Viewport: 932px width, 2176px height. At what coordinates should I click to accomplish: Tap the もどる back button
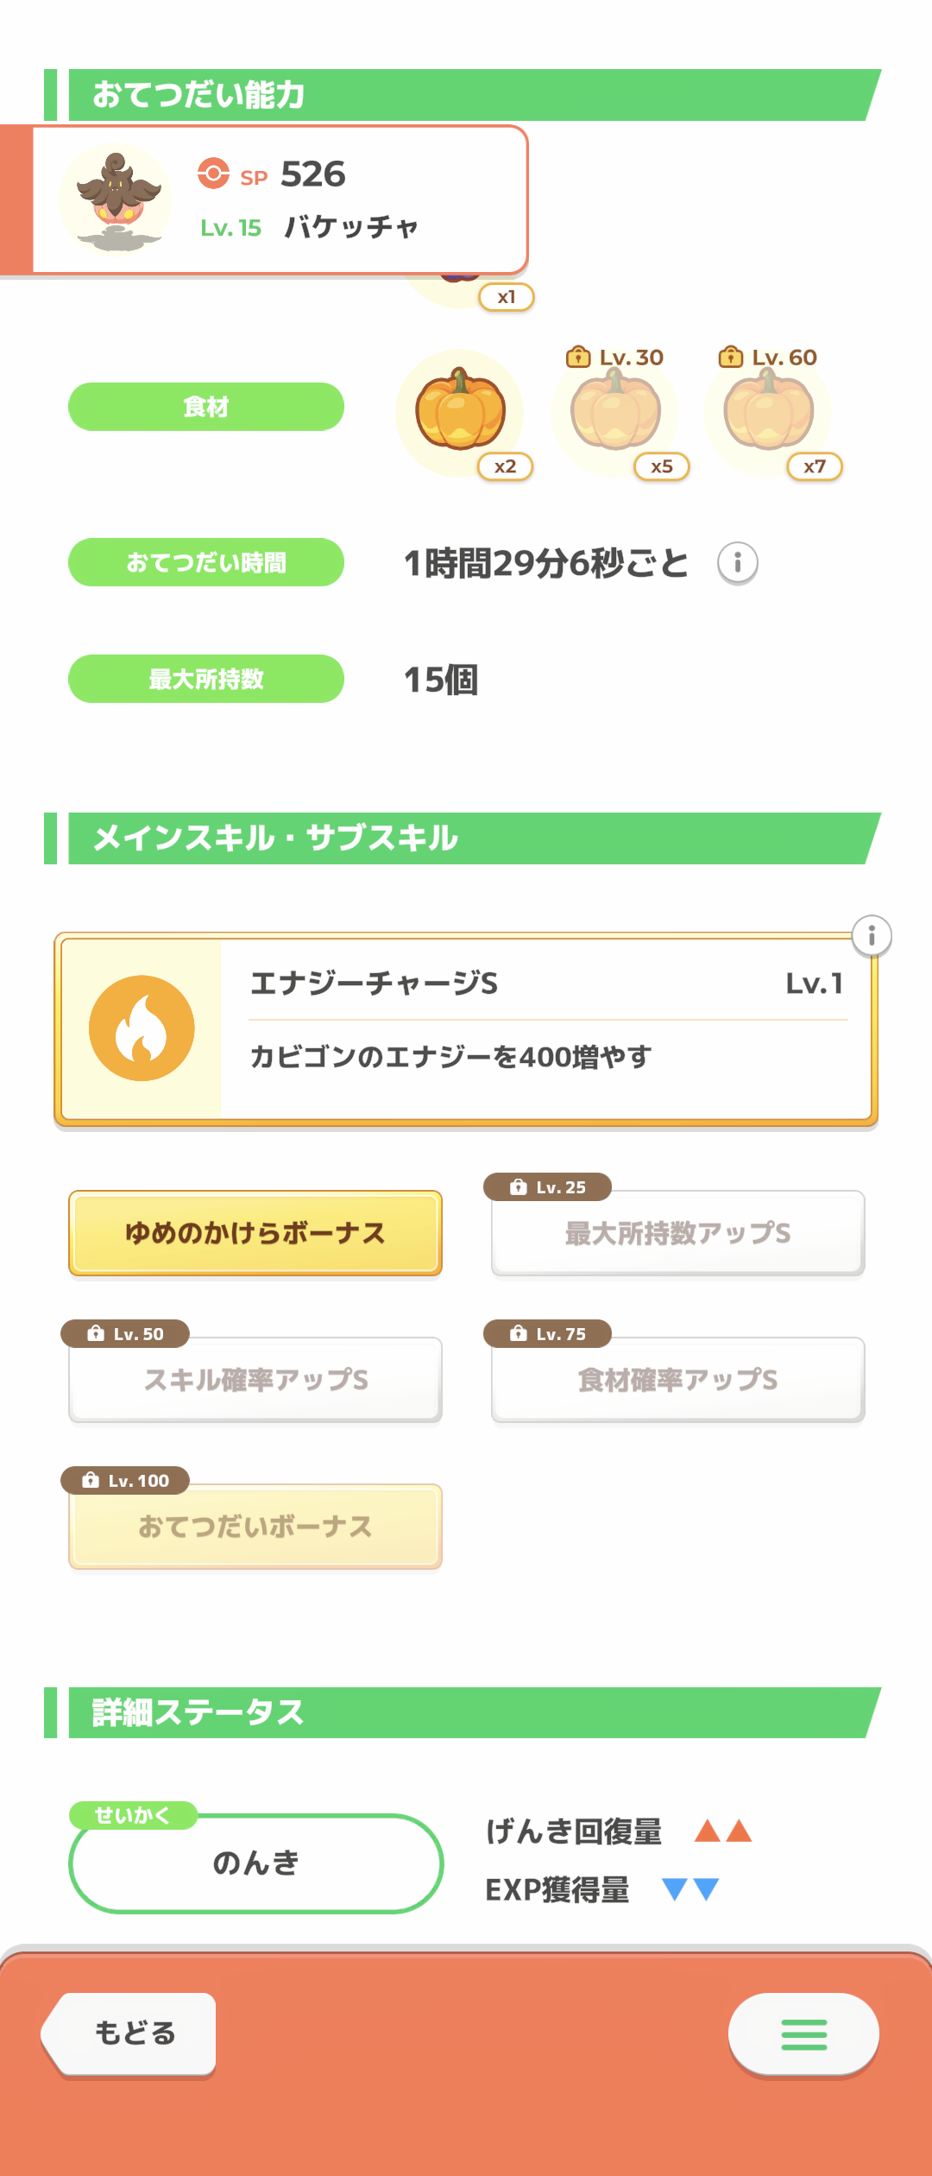[x=132, y=2034]
